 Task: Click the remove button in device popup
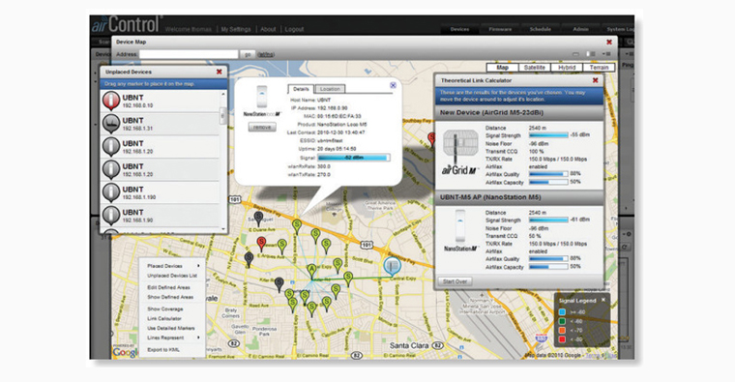coord(262,127)
